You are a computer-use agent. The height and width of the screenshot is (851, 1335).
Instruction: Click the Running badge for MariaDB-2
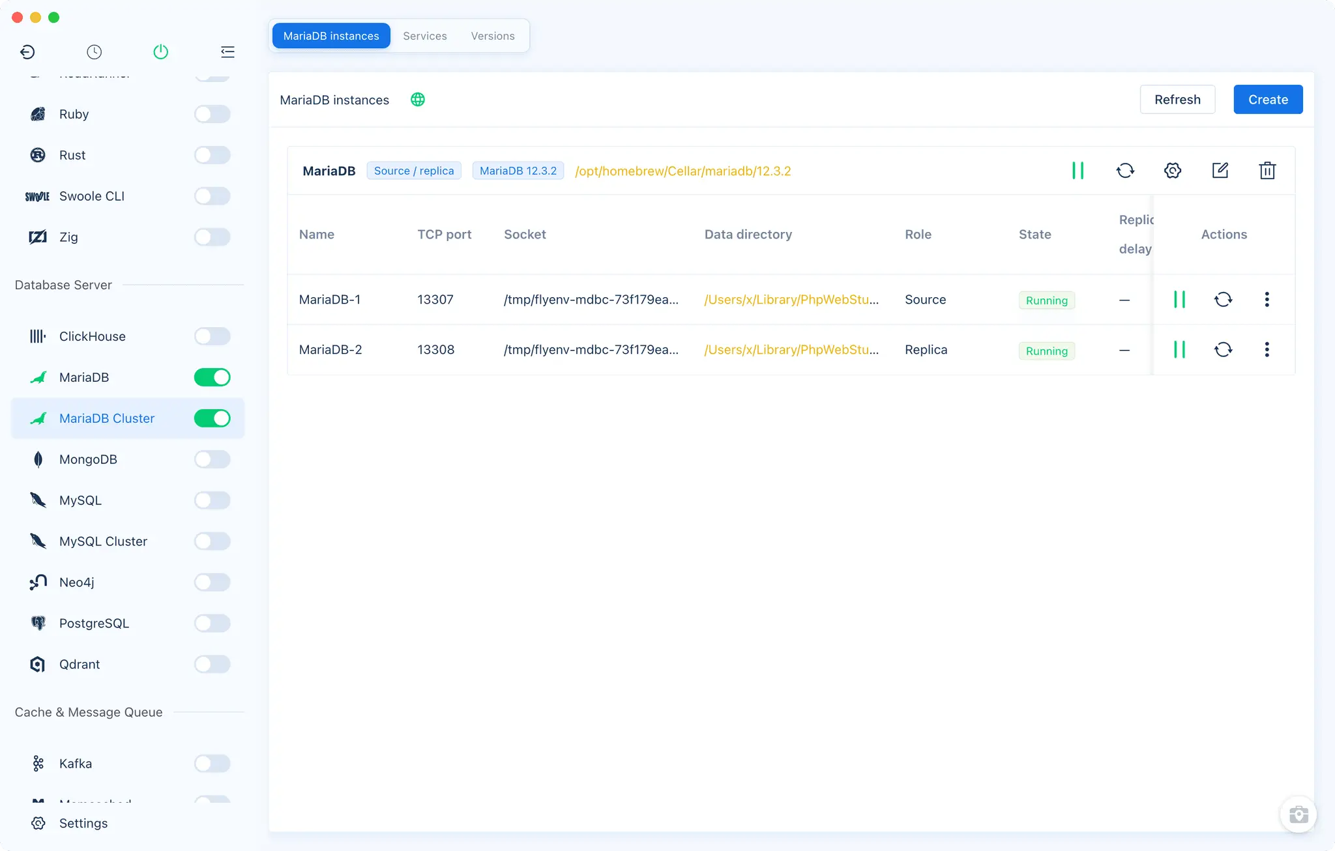click(x=1047, y=351)
